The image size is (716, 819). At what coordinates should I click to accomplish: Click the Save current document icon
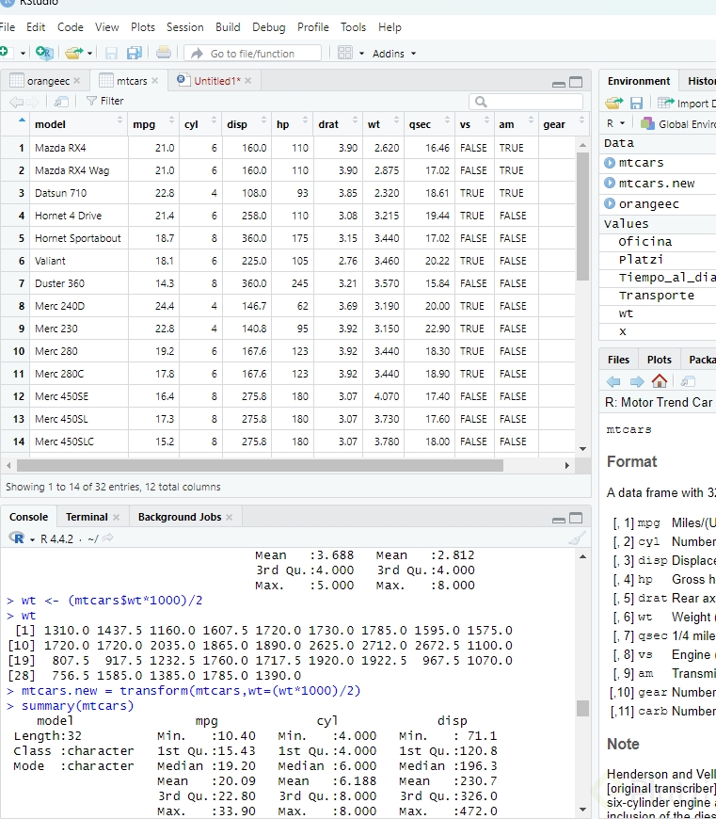[x=112, y=54]
